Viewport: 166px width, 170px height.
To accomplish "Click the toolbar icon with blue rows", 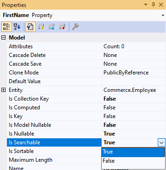I will point(52,27).
